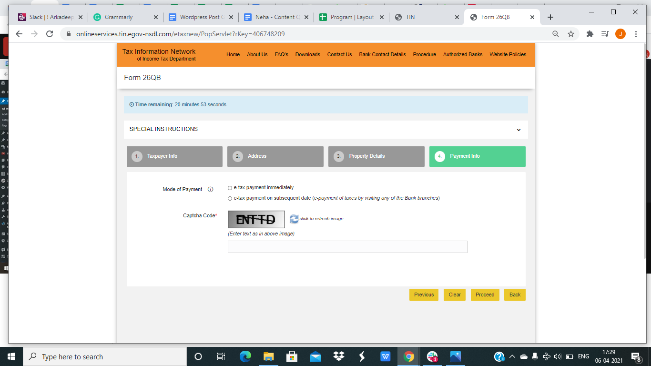
Task: Go to the Property Details step
Action: coord(376,156)
